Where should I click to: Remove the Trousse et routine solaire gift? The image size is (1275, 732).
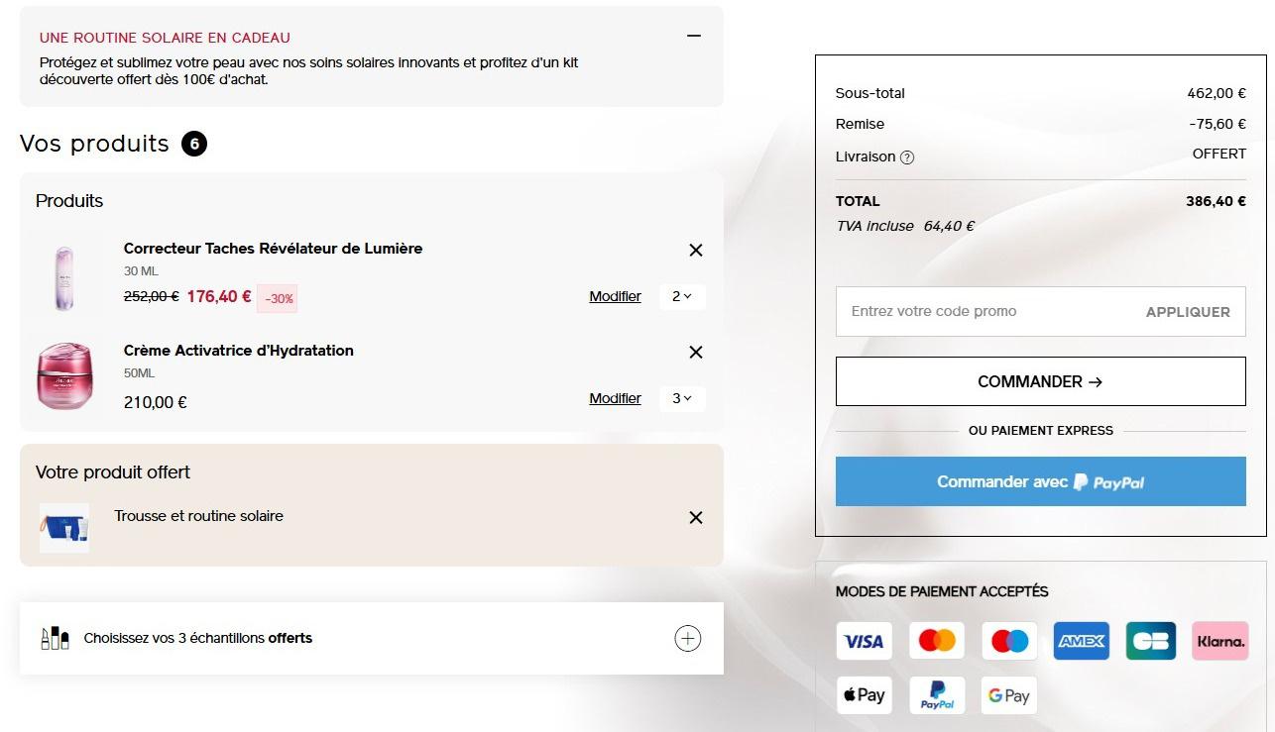click(x=696, y=518)
